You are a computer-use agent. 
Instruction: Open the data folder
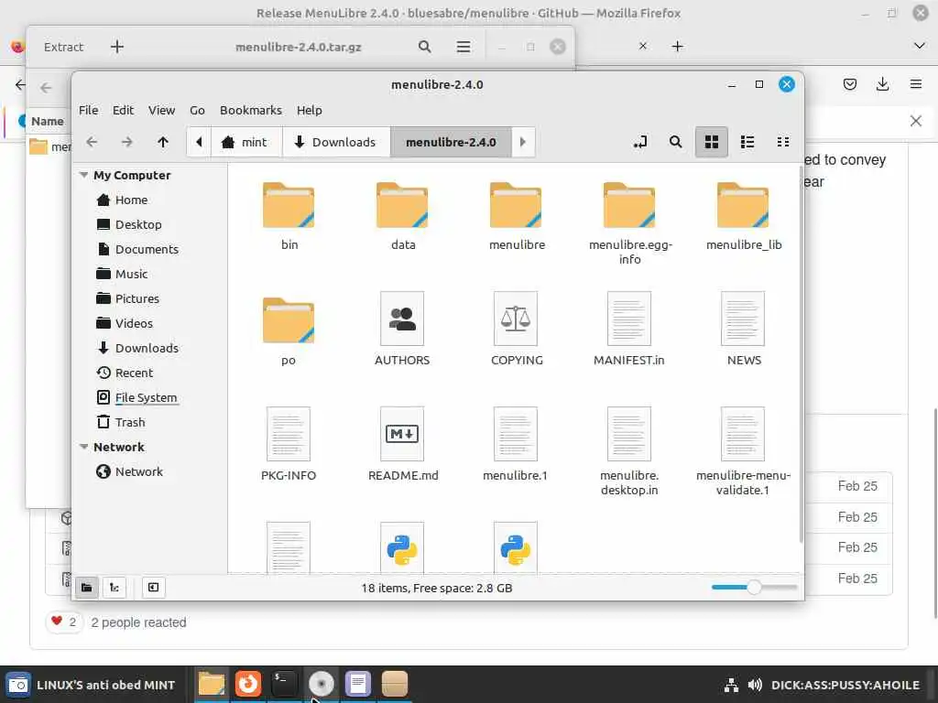click(402, 215)
